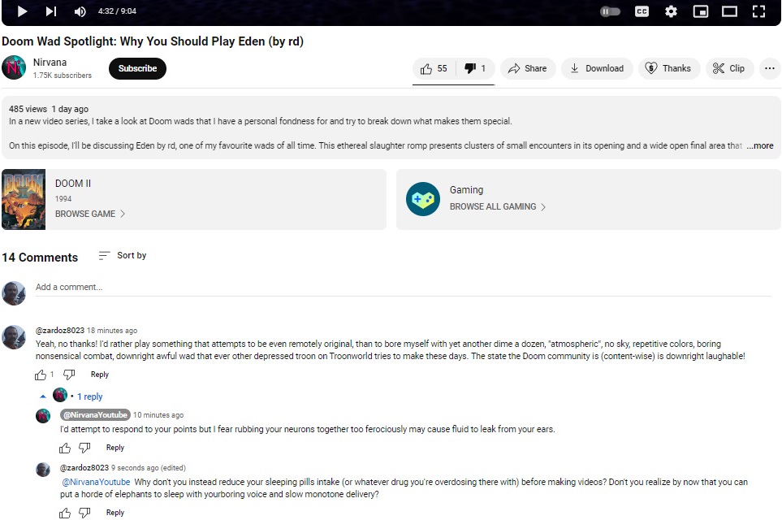Screen dimensions: 782x520
Task: Go fullscreen
Action: tap(758, 11)
